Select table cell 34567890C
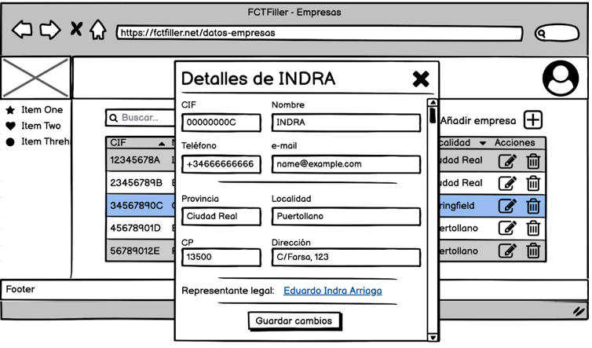 pyautogui.click(x=137, y=206)
